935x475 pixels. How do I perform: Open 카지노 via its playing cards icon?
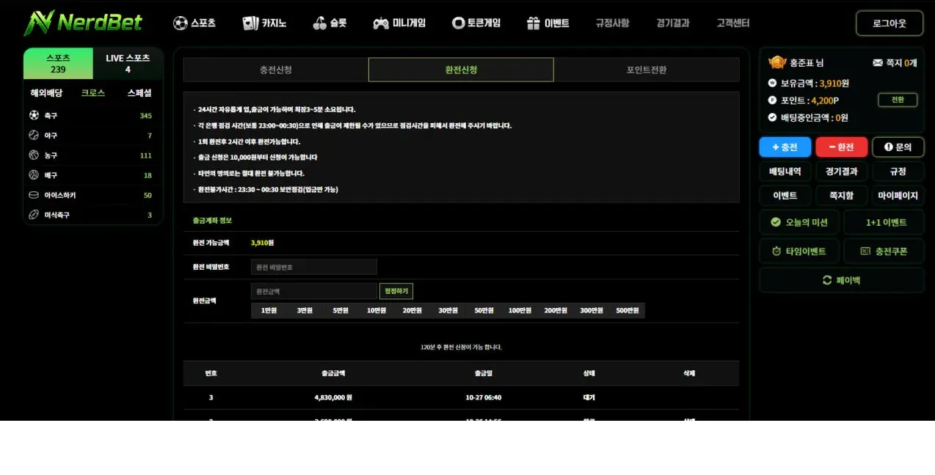pos(250,23)
